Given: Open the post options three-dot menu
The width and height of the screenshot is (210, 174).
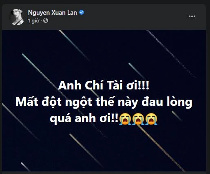Looking at the screenshot, I should pos(192,16).
